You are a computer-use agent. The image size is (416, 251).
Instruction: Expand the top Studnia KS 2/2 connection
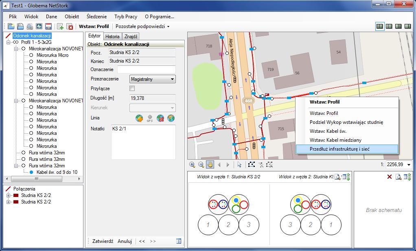coord(8,195)
